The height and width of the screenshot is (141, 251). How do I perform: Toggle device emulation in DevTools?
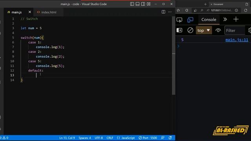(190, 20)
